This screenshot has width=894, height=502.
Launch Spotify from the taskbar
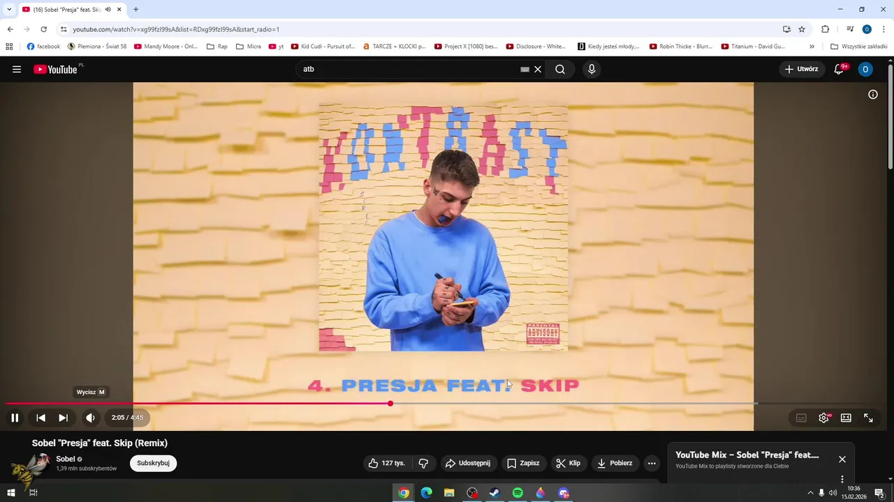pos(518,493)
